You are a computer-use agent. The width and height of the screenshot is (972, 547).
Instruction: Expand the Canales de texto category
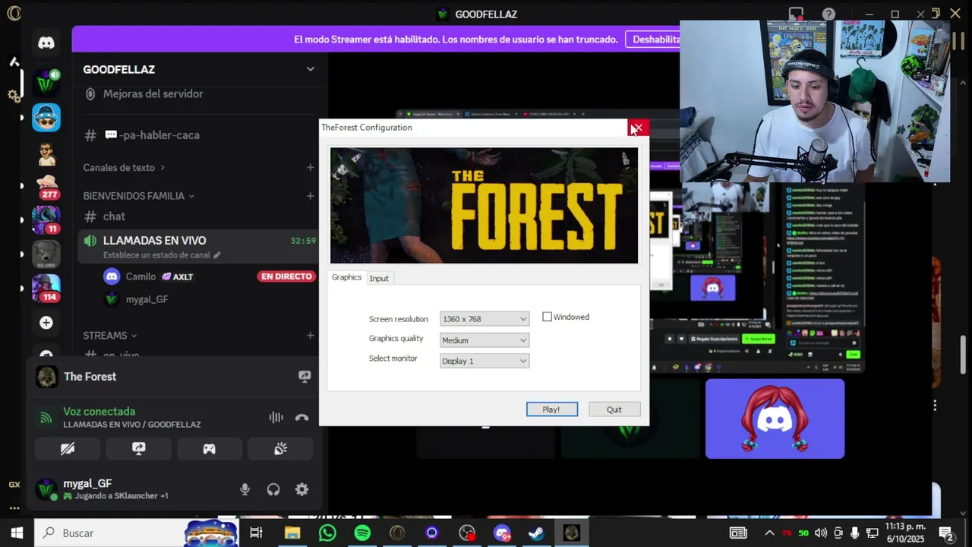coord(124,167)
